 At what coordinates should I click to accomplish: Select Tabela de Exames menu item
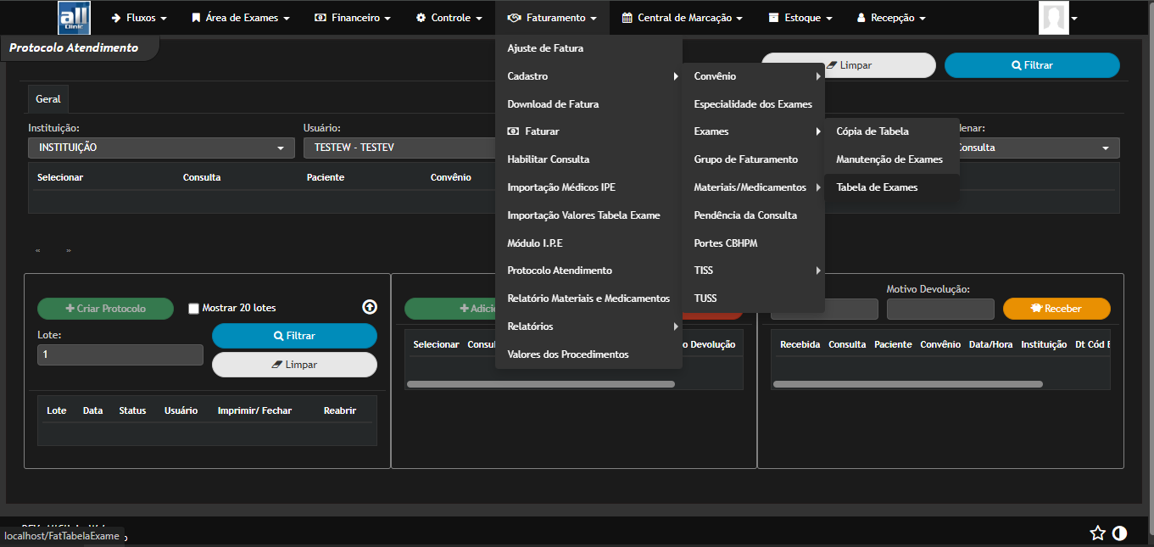[877, 187]
